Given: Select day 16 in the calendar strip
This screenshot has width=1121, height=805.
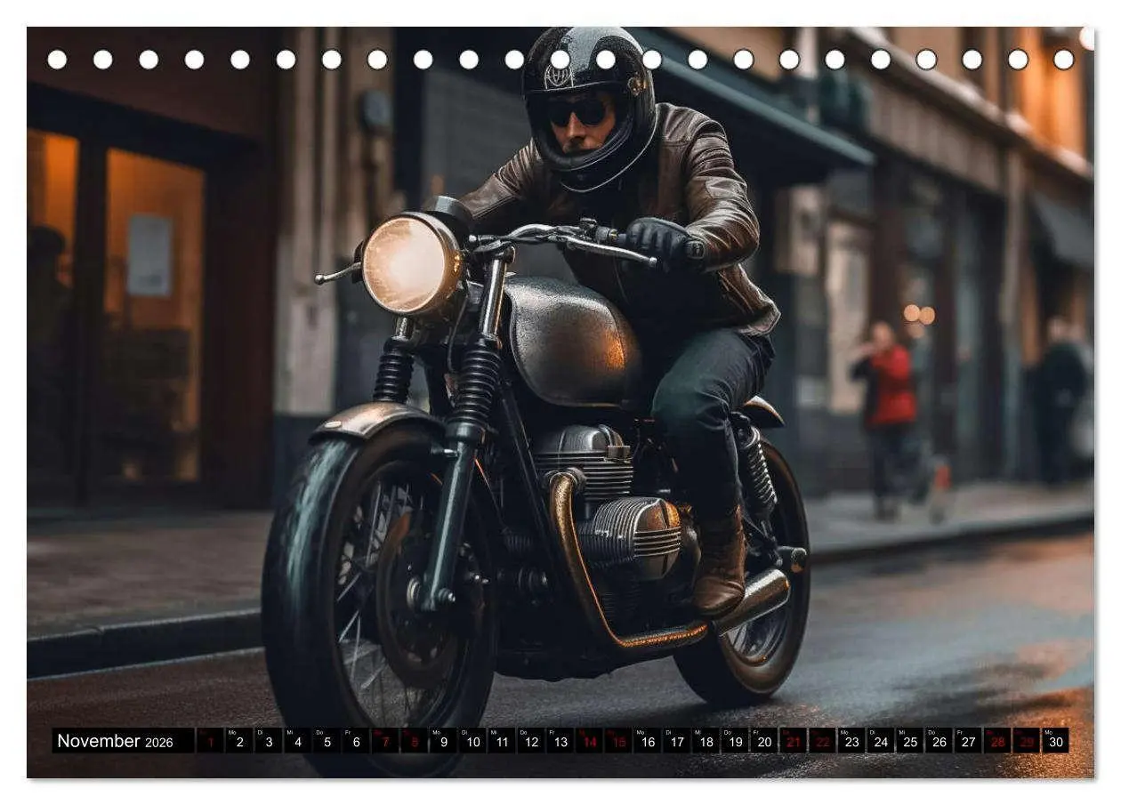Looking at the screenshot, I should [x=647, y=741].
